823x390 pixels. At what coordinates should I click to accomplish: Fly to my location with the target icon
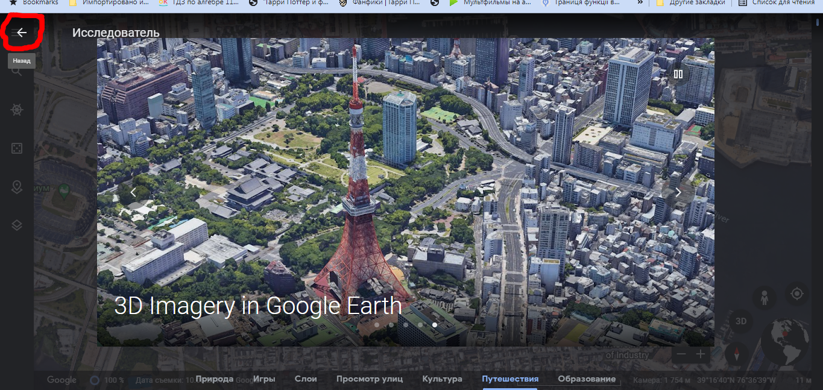click(797, 294)
